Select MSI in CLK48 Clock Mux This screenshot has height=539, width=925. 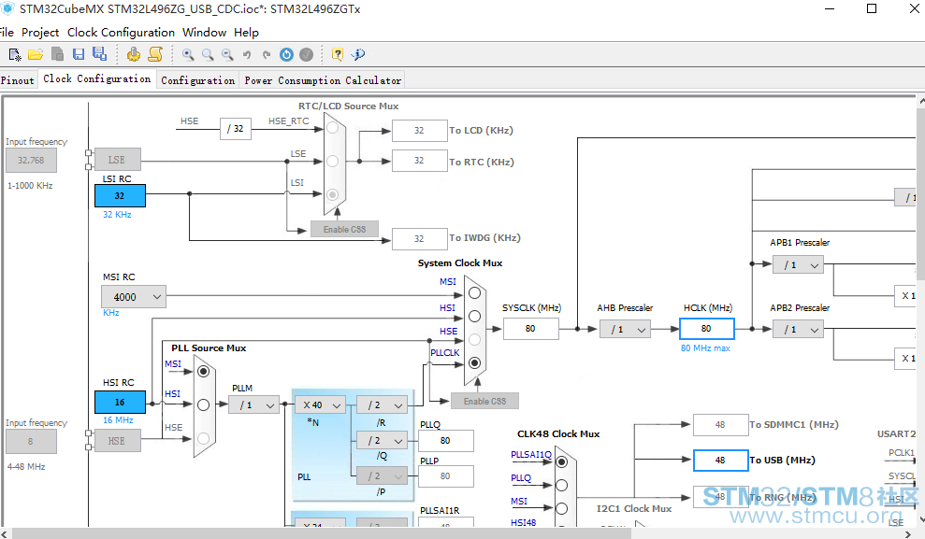[561, 508]
